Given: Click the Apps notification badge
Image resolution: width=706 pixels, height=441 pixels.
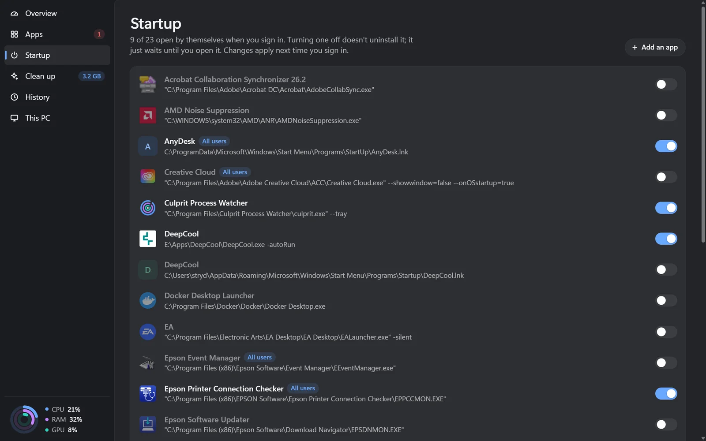Looking at the screenshot, I should (x=99, y=34).
